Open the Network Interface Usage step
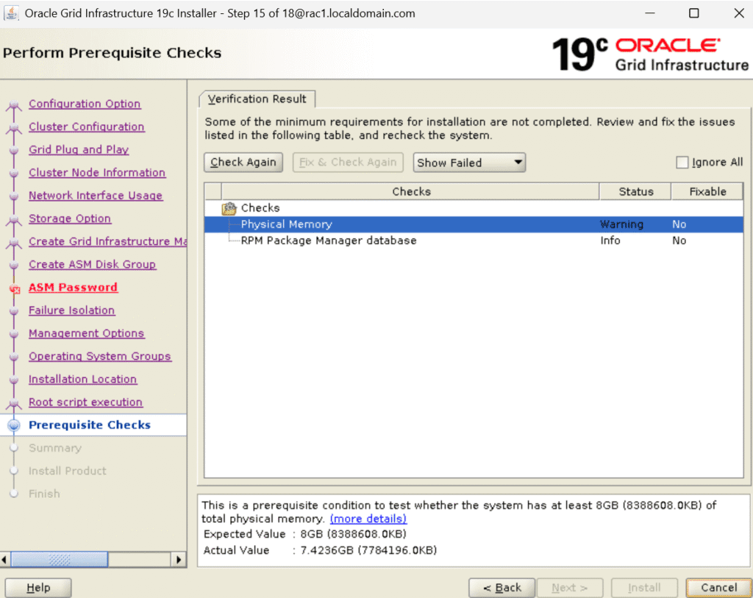 pyautogui.click(x=96, y=196)
